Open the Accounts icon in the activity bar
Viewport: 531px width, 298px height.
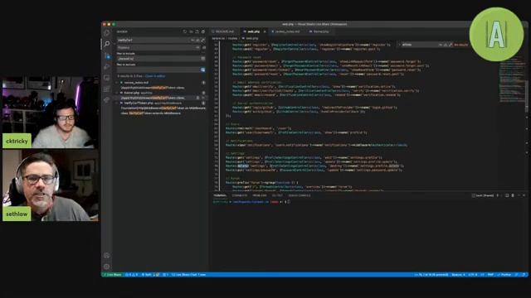(x=107, y=256)
